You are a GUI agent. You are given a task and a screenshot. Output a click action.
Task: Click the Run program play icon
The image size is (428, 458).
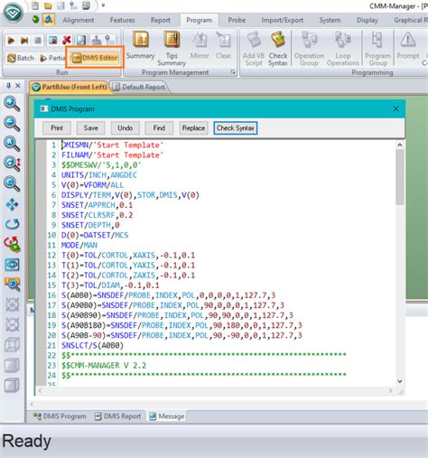[x=11, y=40]
